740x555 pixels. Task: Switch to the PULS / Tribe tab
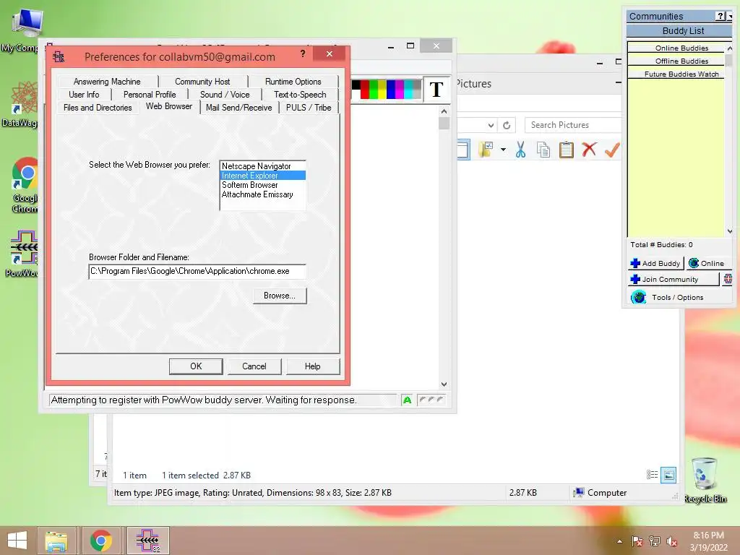point(309,108)
